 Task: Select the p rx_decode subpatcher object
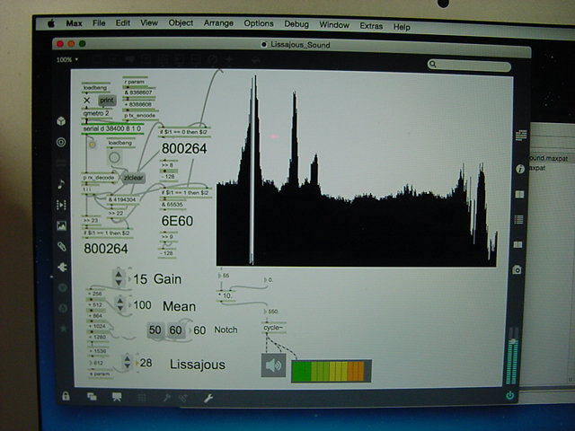99,178
